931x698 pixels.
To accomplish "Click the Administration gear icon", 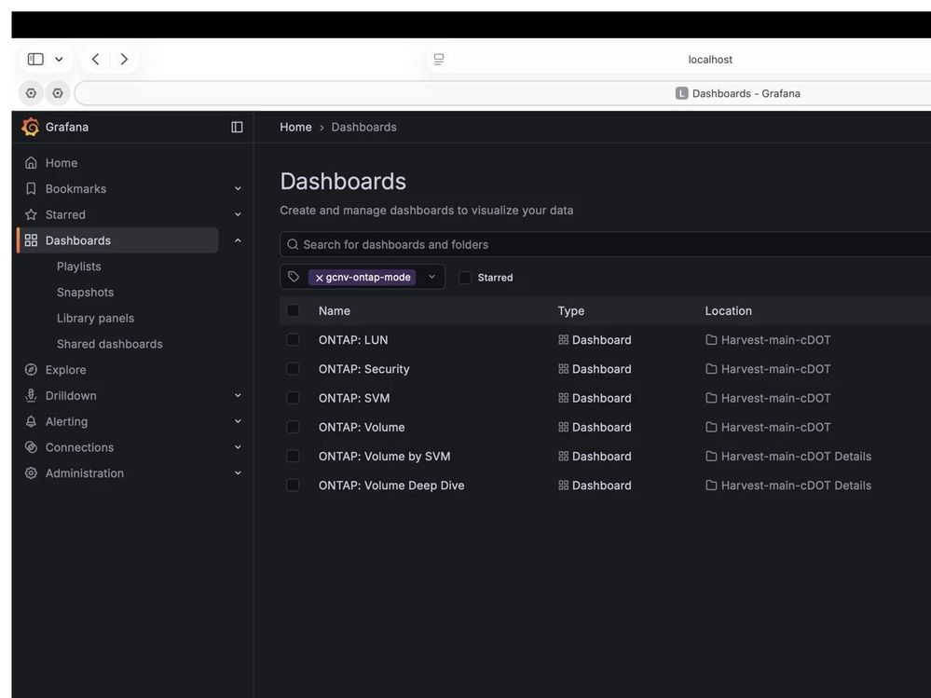I will tap(31, 473).
